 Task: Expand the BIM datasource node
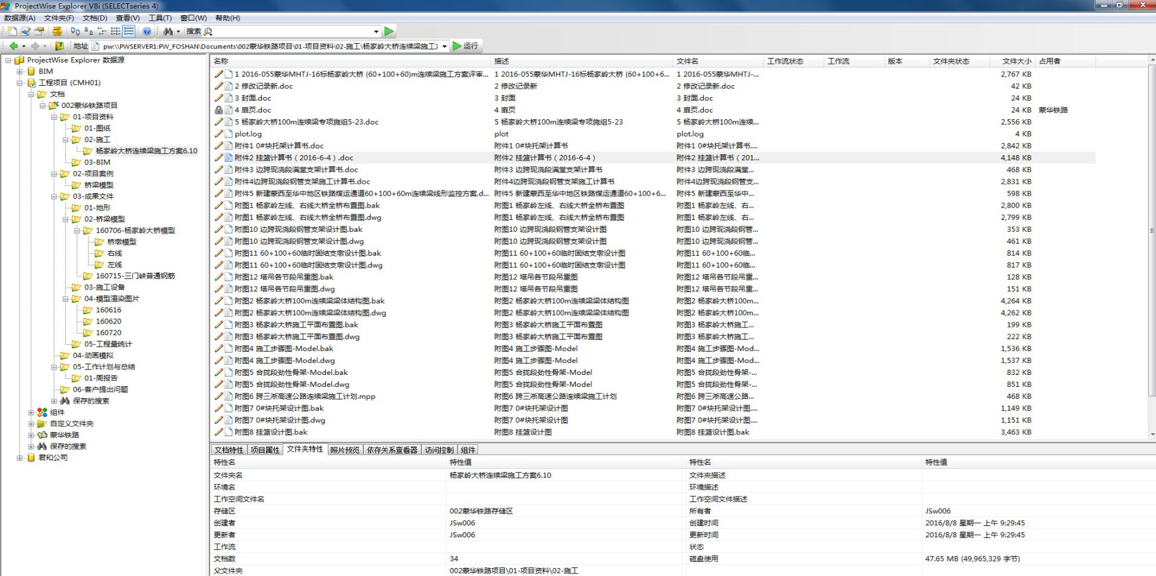coord(19,71)
